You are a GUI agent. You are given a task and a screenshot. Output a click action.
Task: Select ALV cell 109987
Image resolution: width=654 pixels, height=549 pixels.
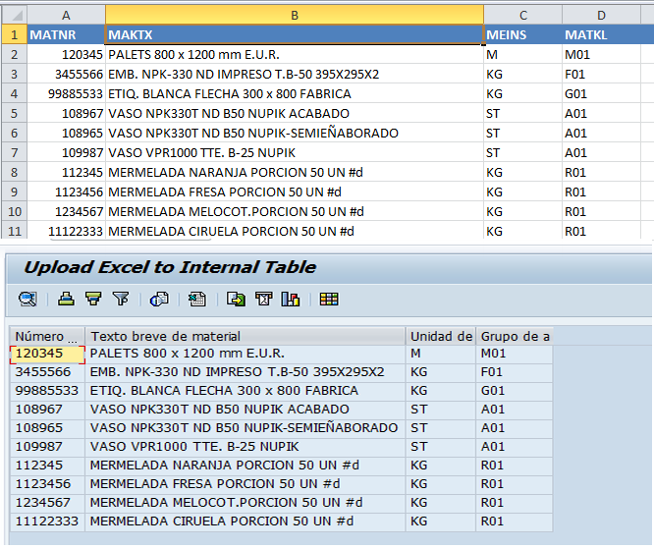pos(47,447)
